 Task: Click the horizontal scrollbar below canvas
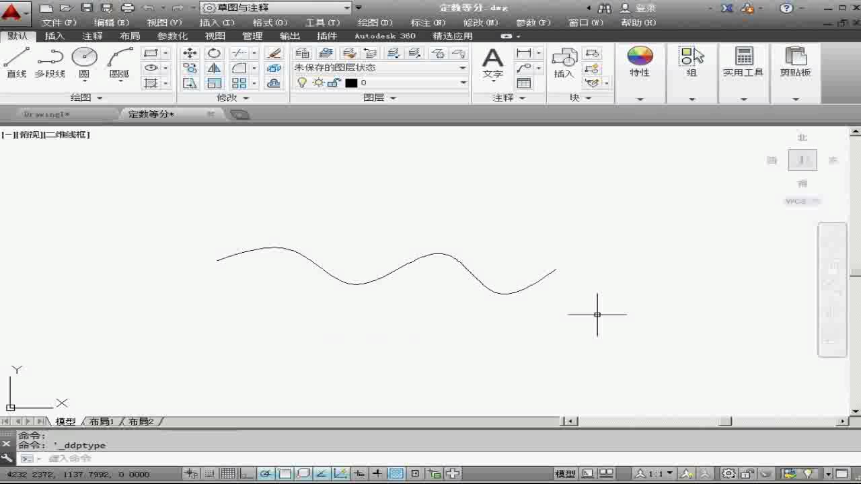click(705, 421)
